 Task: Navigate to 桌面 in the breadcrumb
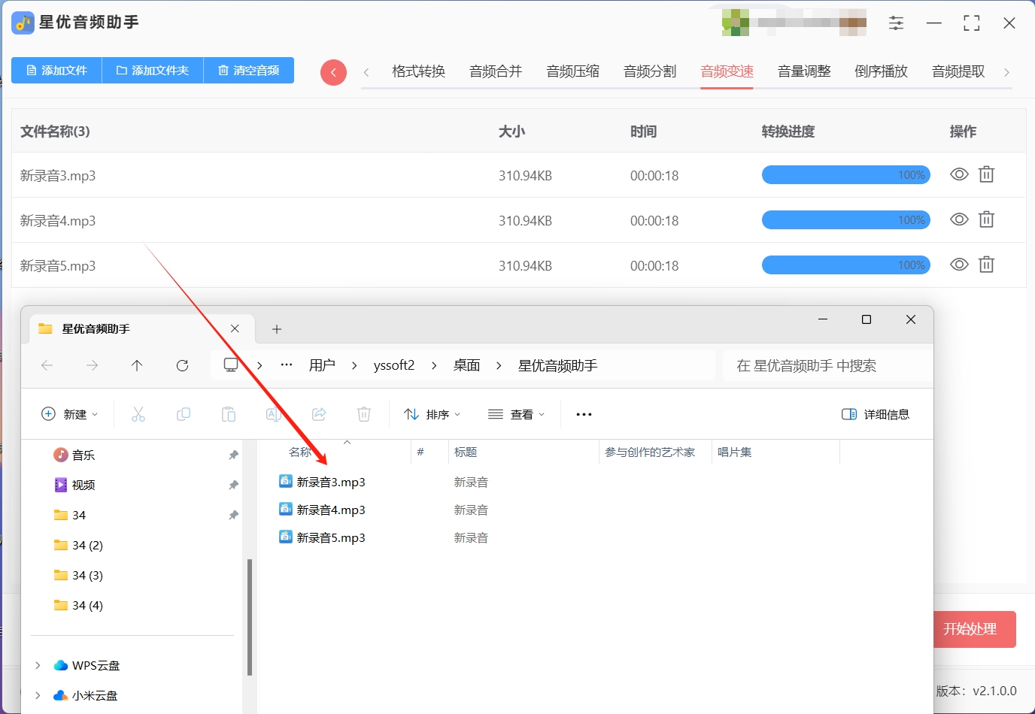[466, 365]
